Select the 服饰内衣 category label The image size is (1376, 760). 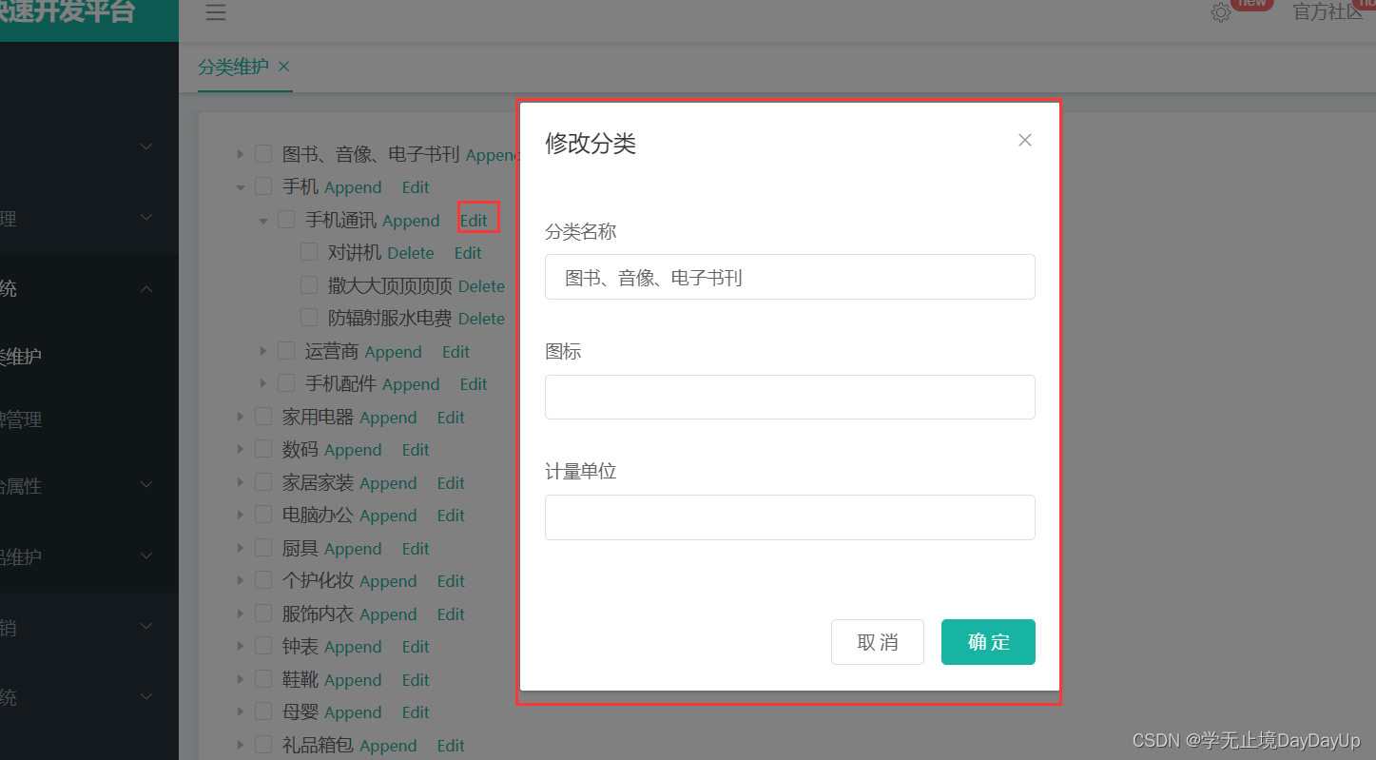[318, 614]
